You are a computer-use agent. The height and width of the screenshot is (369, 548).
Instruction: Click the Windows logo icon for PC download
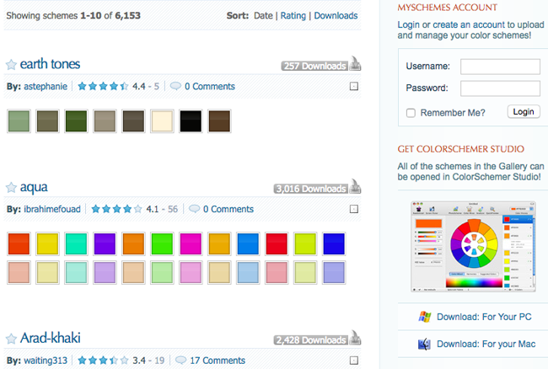tap(425, 317)
